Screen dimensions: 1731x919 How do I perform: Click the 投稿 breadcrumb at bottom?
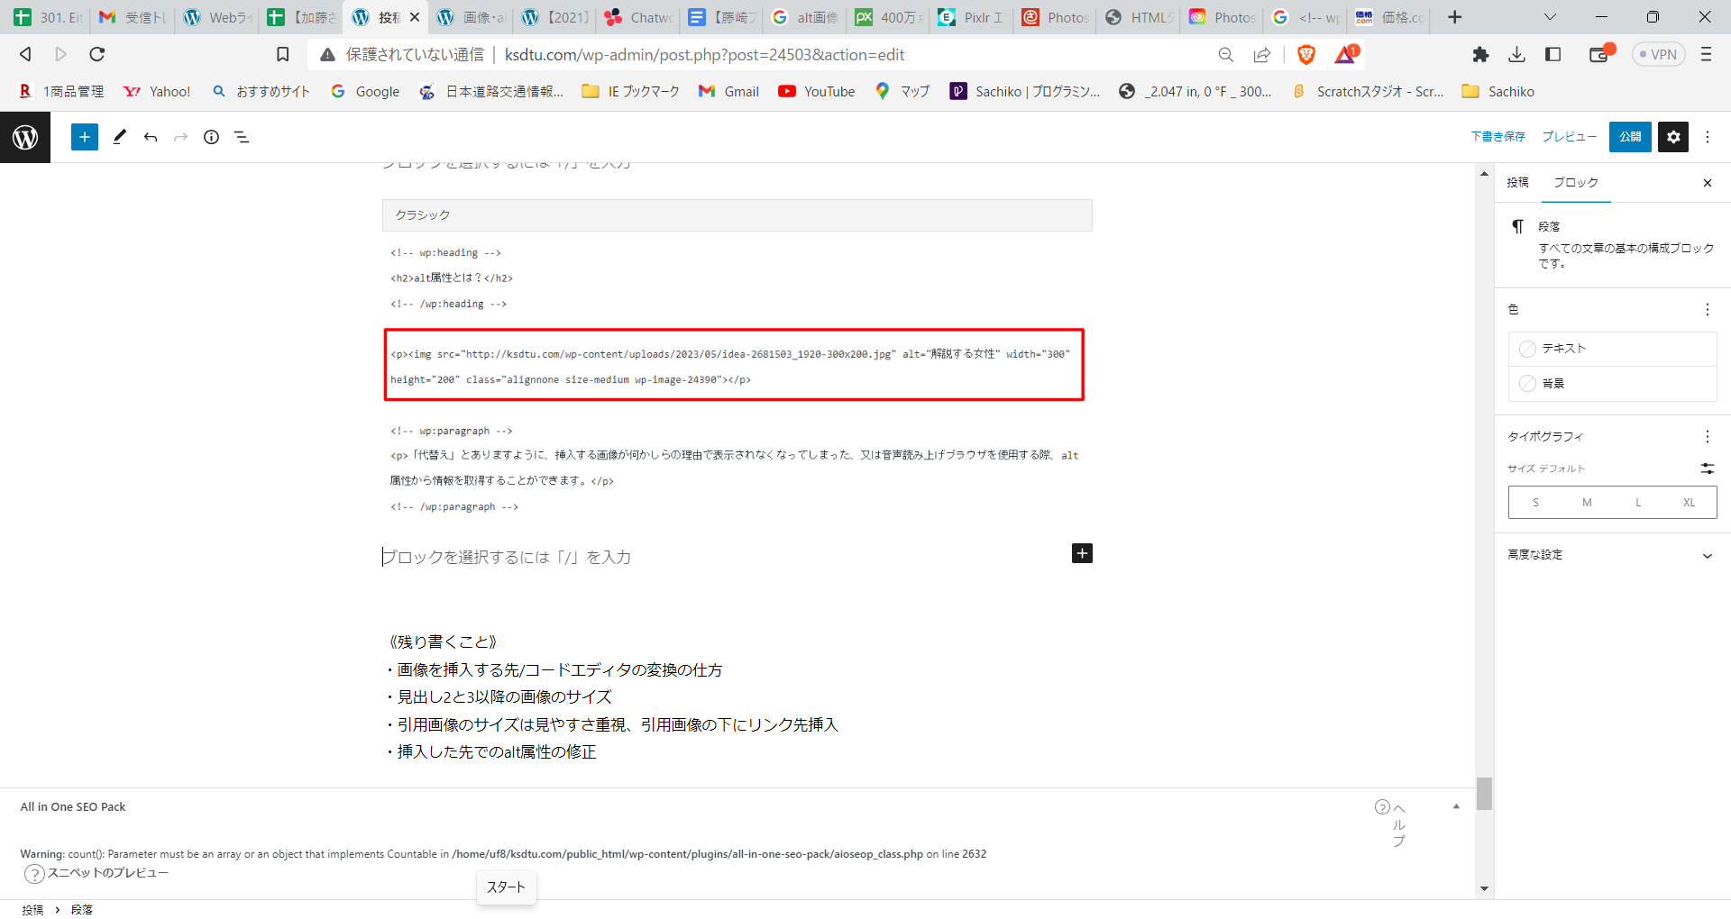tap(32, 910)
